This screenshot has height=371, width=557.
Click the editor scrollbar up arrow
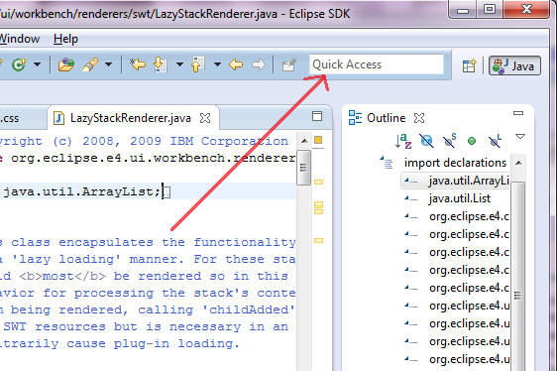click(x=304, y=141)
